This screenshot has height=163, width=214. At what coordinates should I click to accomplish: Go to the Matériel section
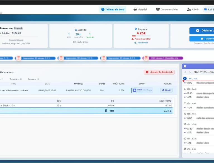click(x=140, y=9)
